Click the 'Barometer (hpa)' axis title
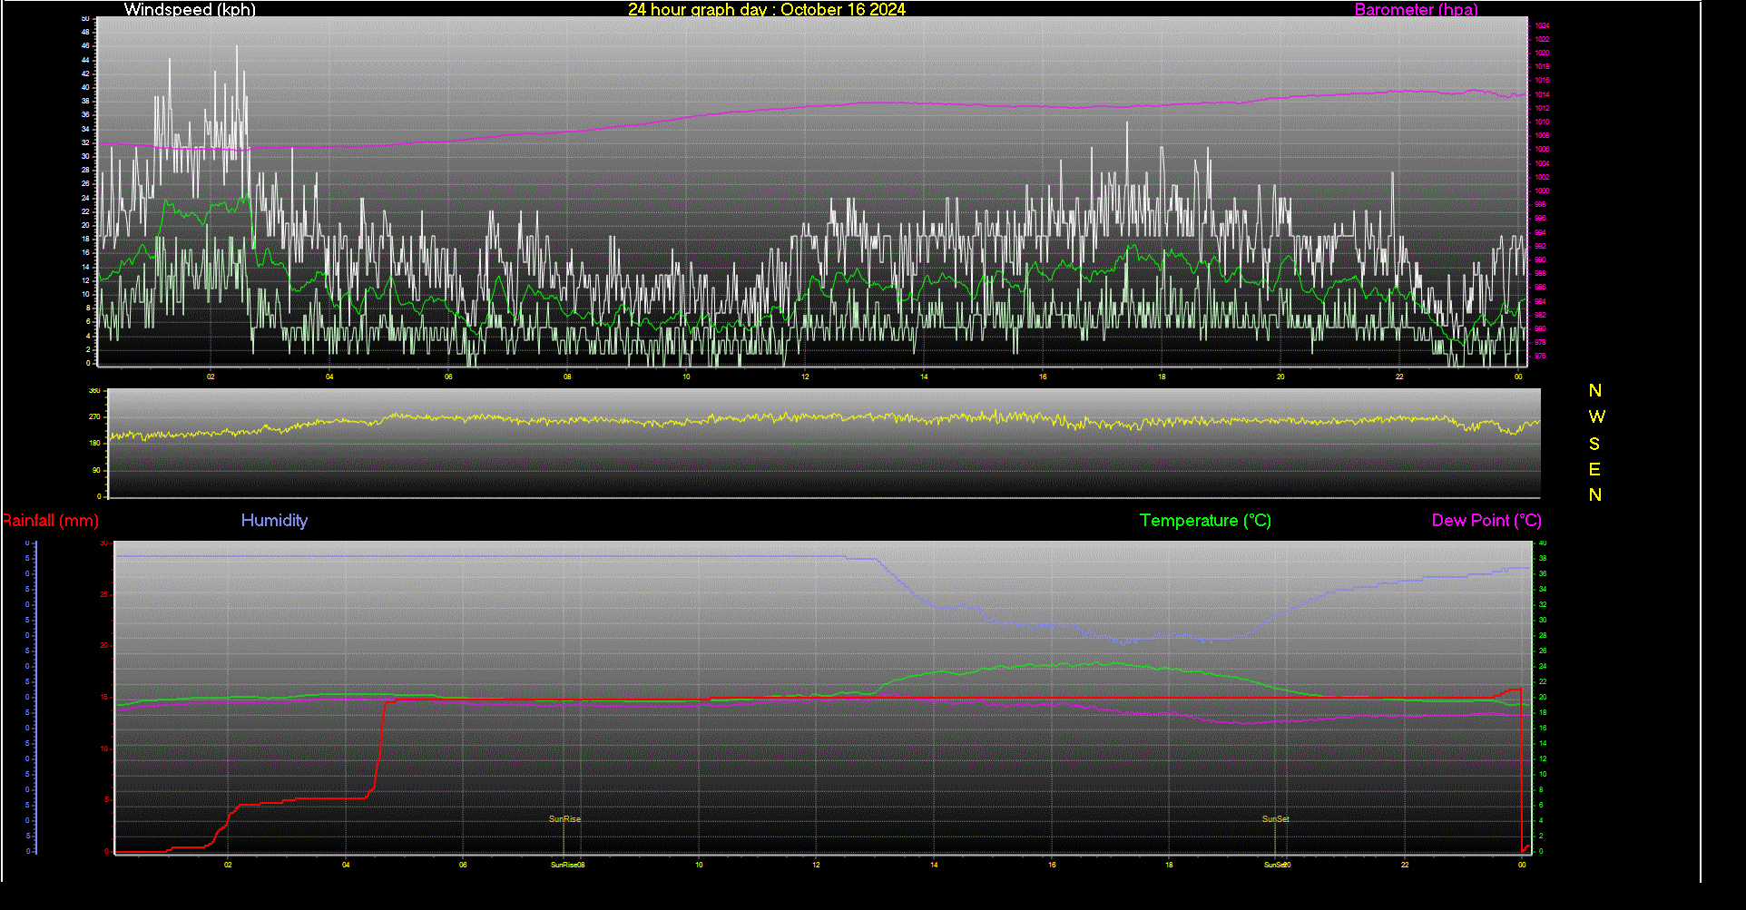The height and width of the screenshot is (910, 1746). [x=1416, y=9]
